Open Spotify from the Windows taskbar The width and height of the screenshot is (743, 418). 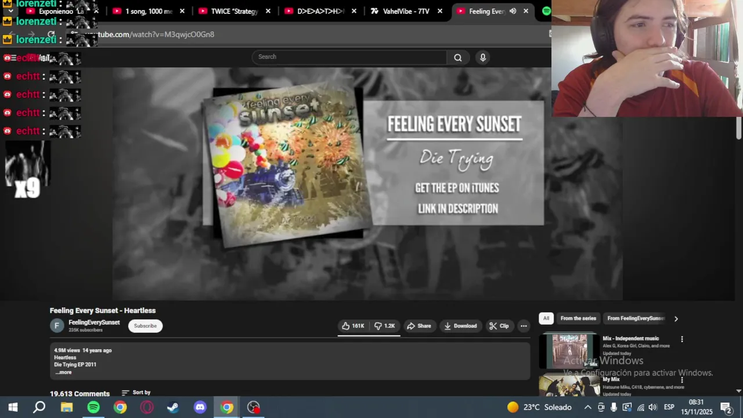[93, 408]
